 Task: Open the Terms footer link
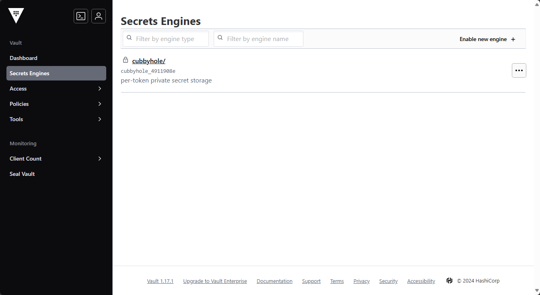337,281
